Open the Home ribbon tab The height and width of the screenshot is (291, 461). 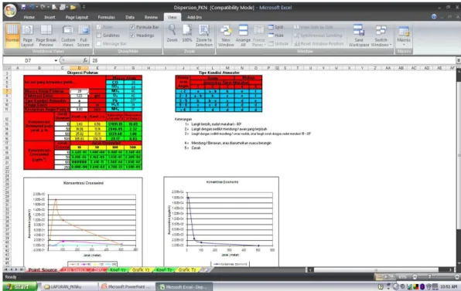29,17
